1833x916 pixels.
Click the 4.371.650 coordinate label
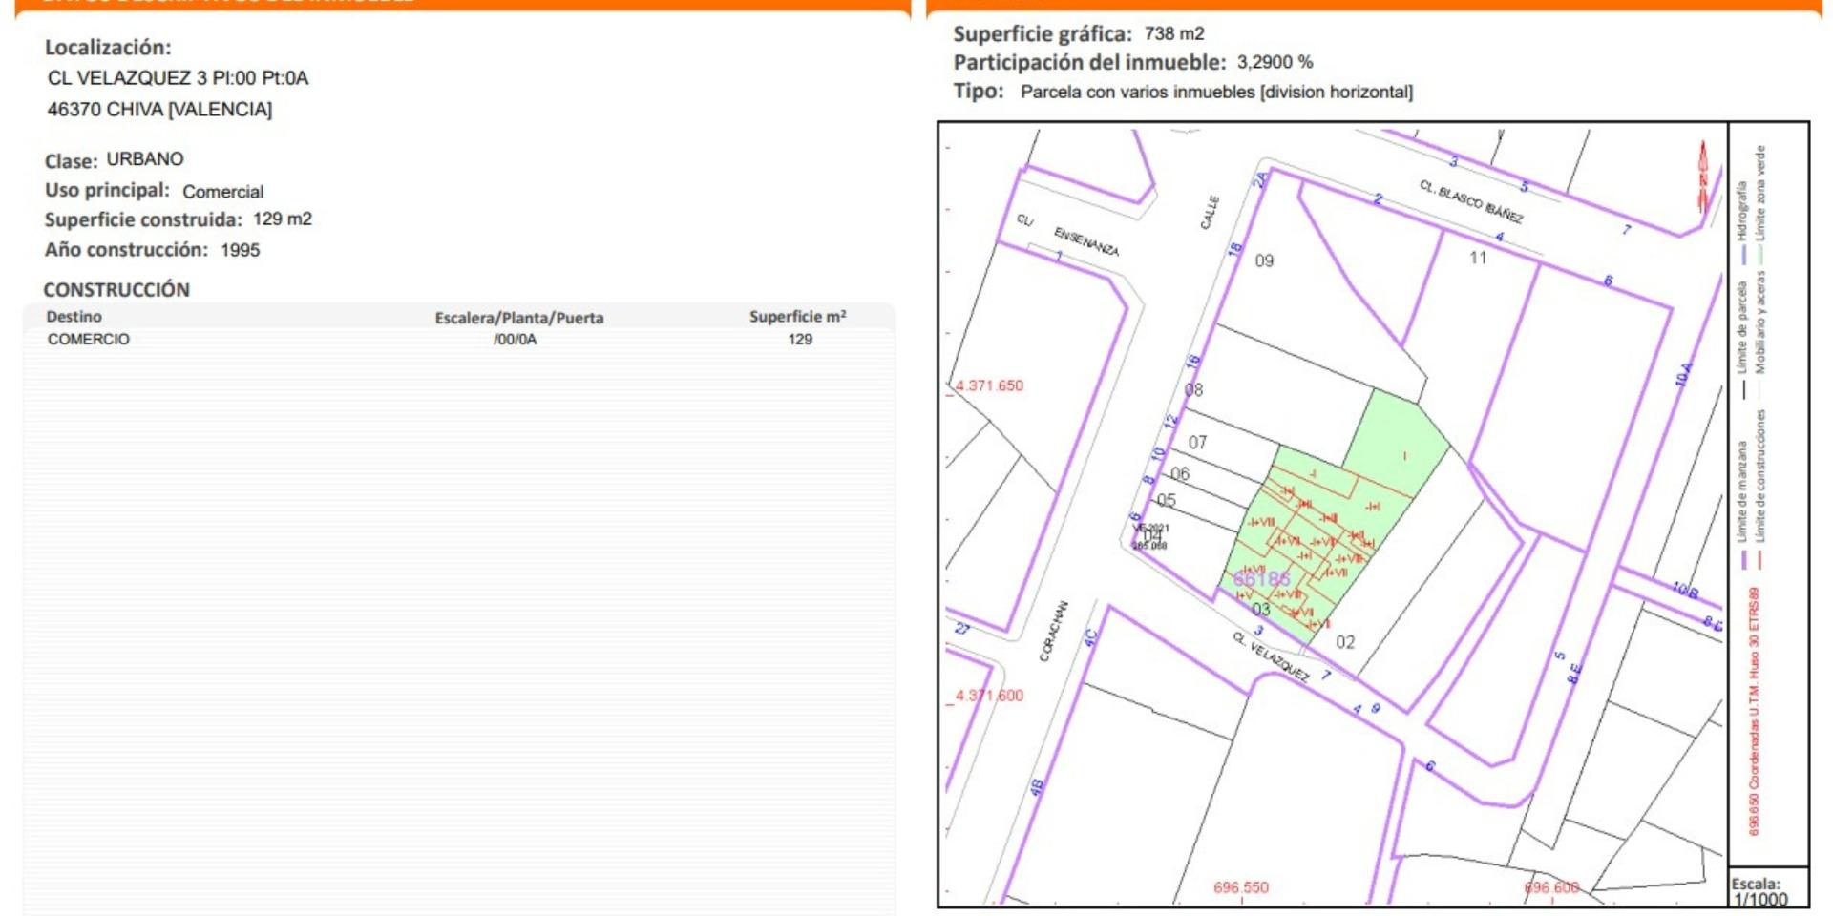989,385
